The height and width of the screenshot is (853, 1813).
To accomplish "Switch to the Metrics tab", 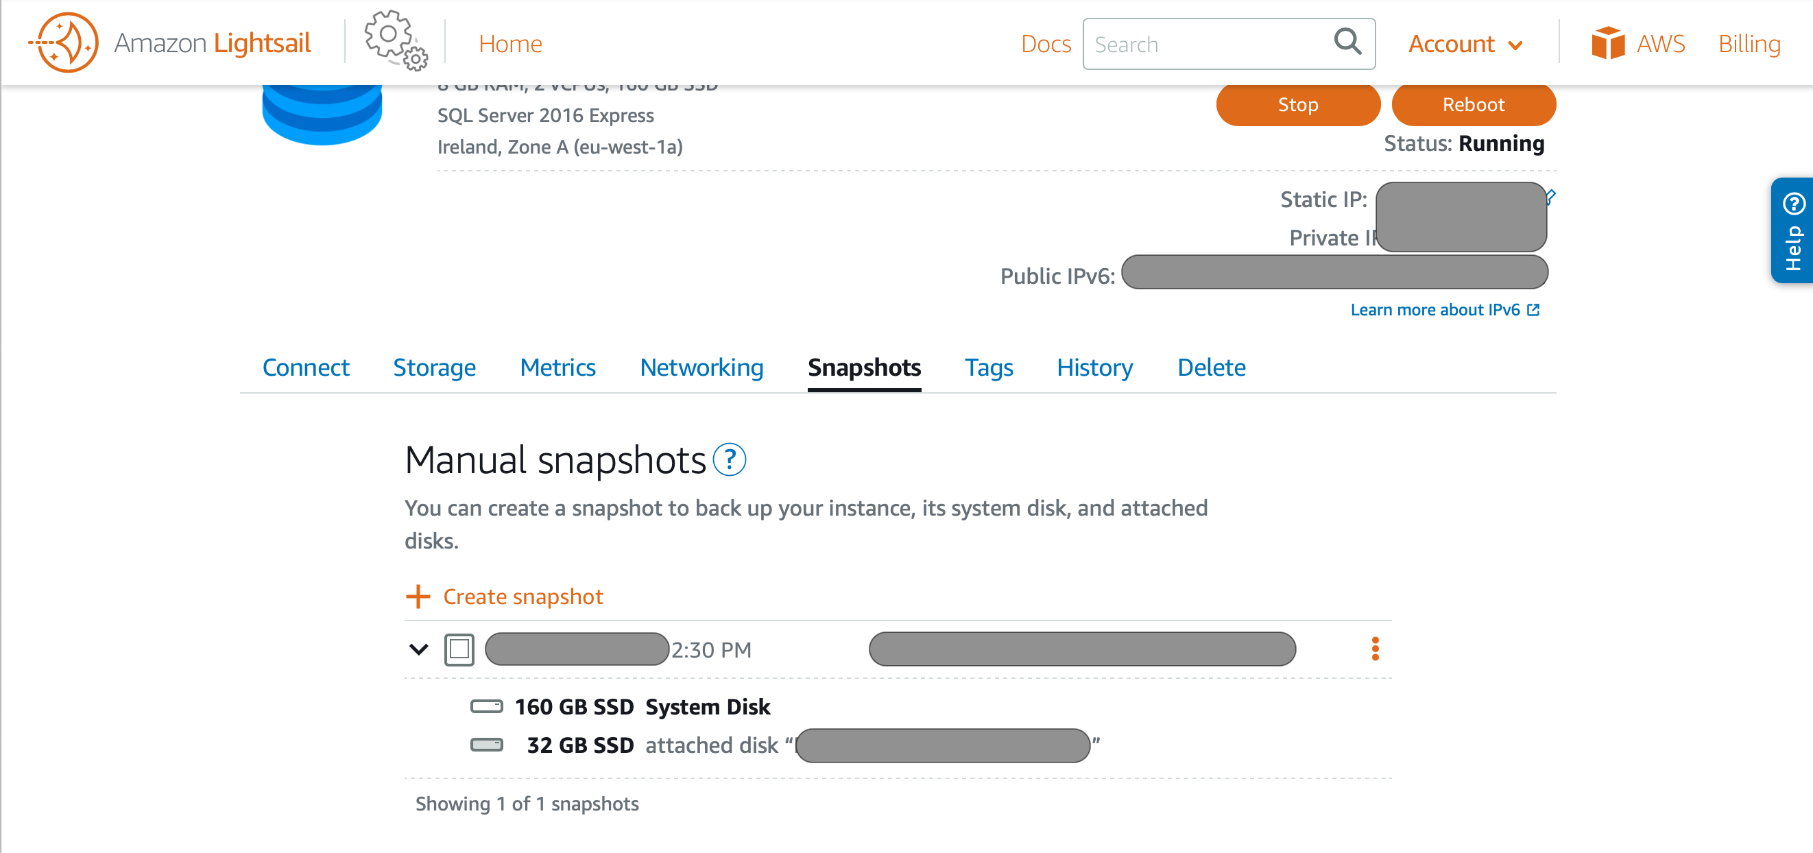I will 557,368.
